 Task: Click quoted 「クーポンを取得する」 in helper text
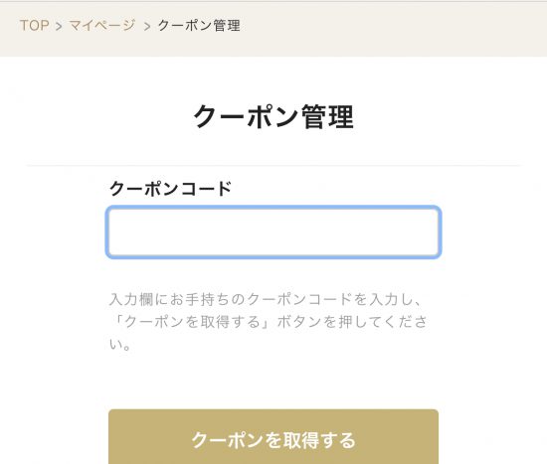point(191,322)
